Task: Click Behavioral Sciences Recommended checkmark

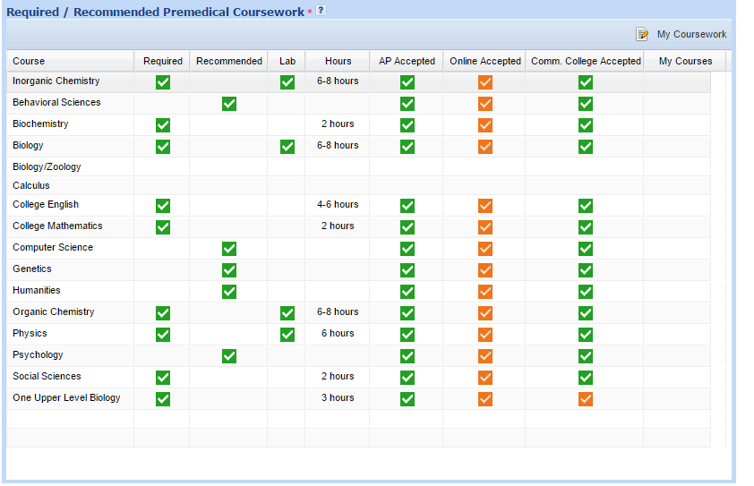Action: 228,104
